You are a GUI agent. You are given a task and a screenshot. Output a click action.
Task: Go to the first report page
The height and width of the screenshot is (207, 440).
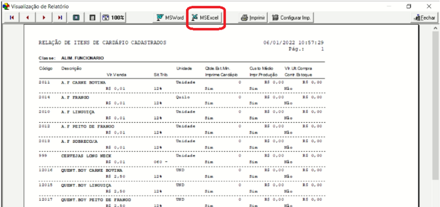pos(12,18)
